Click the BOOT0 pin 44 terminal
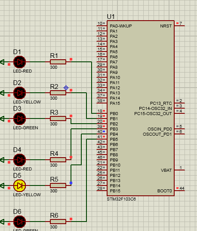This screenshot has width=197, height=231. (x=180, y=191)
